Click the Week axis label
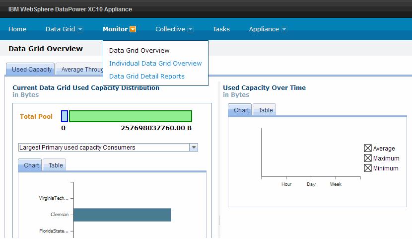Viewport: 412px width, 239px height. pos(336,184)
